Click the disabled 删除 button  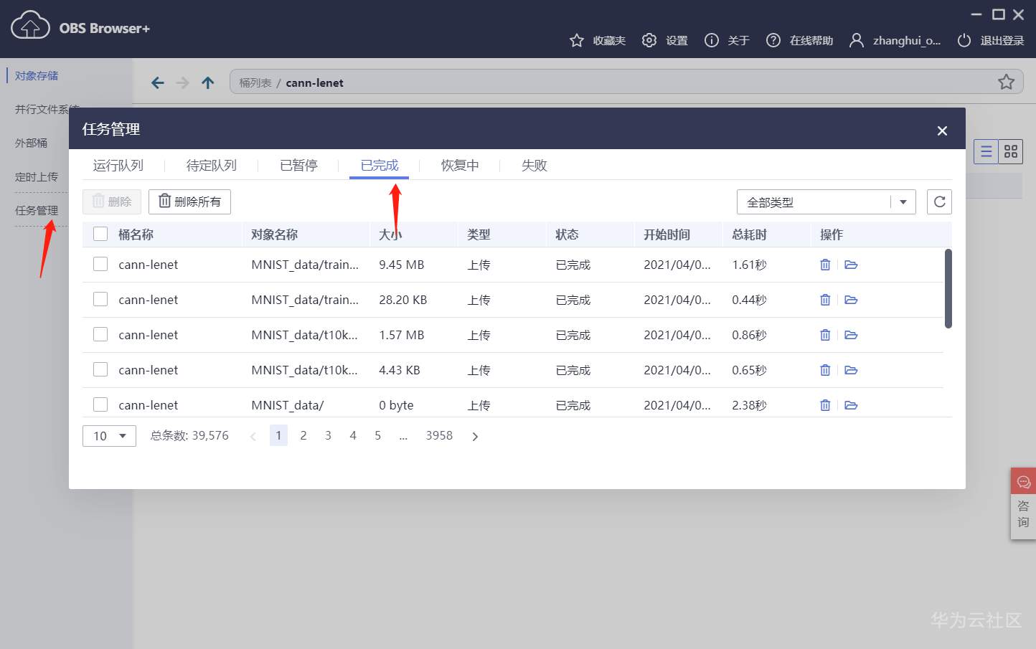click(112, 202)
